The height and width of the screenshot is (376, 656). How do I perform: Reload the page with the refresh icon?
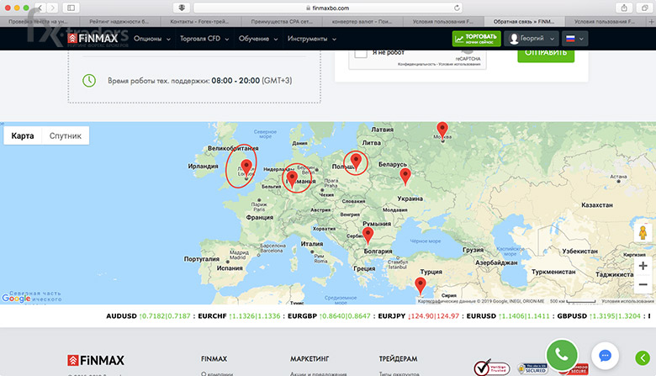coord(457,8)
